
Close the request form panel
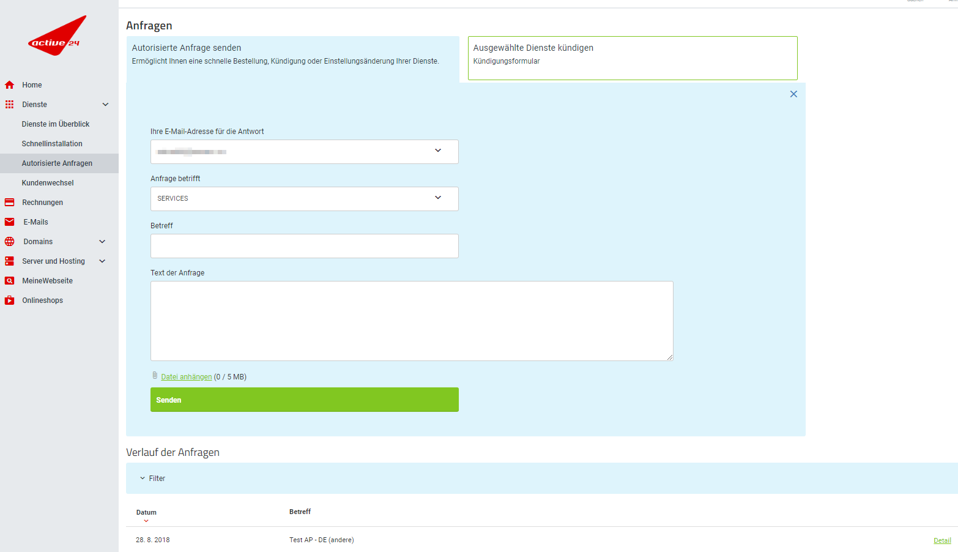[793, 94]
